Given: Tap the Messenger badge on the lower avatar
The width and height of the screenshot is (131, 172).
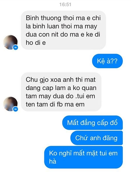Looking at the screenshot, I should click(x=16, y=109).
